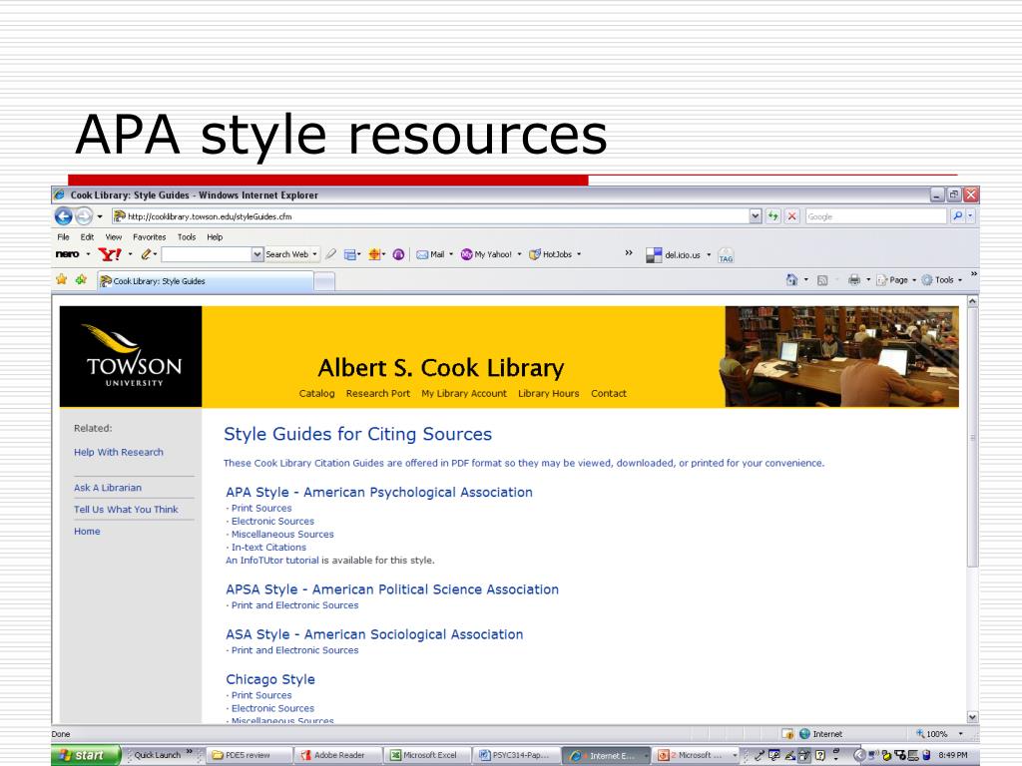Open PDE5 review folder in taskbar
The width and height of the screenshot is (1022, 766).
coord(250,756)
